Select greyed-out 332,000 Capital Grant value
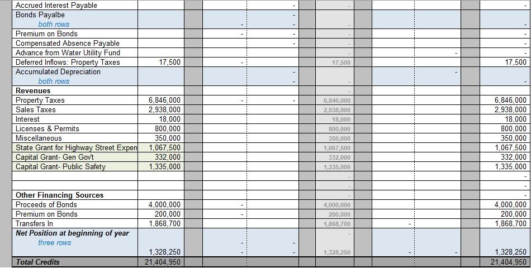 [x=340, y=157]
